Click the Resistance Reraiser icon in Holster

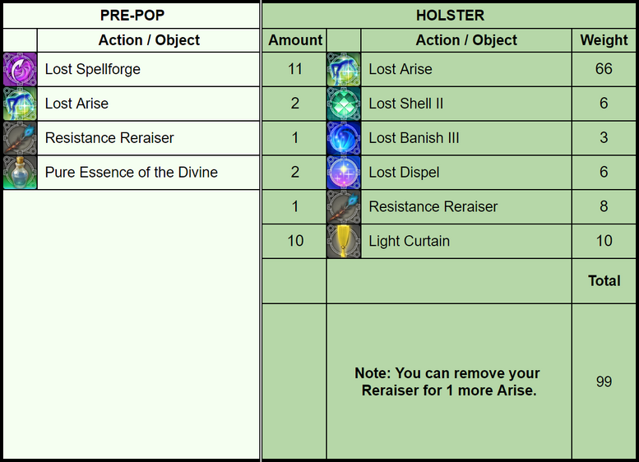click(x=344, y=207)
